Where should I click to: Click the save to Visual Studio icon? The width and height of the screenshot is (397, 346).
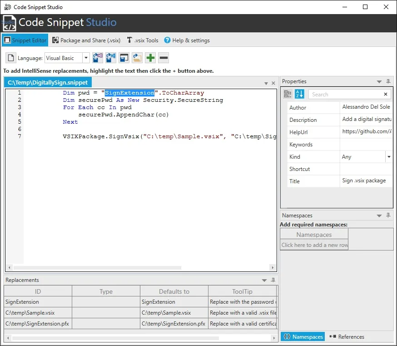[98, 58]
